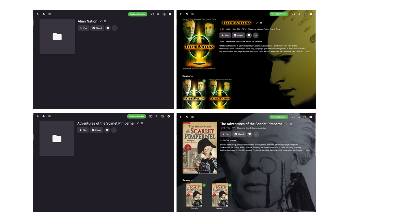Image resolution: width=395 pixels, height=222 pixels.
Task: Expand the Scarlet Pimpernel overview with More
Action: (x=308, y=150)
